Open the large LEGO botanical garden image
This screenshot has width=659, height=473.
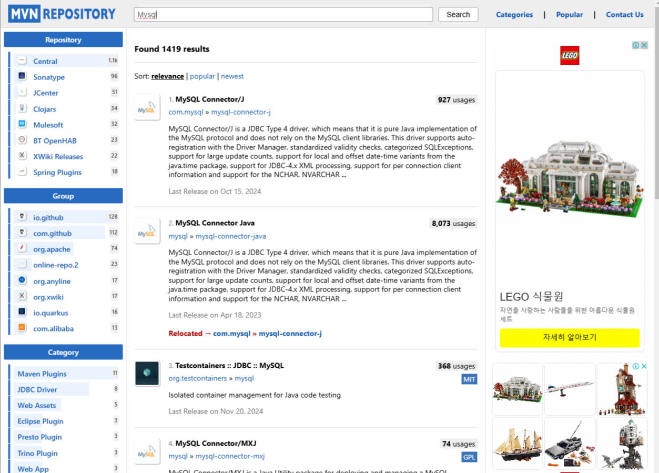[570, 179]
